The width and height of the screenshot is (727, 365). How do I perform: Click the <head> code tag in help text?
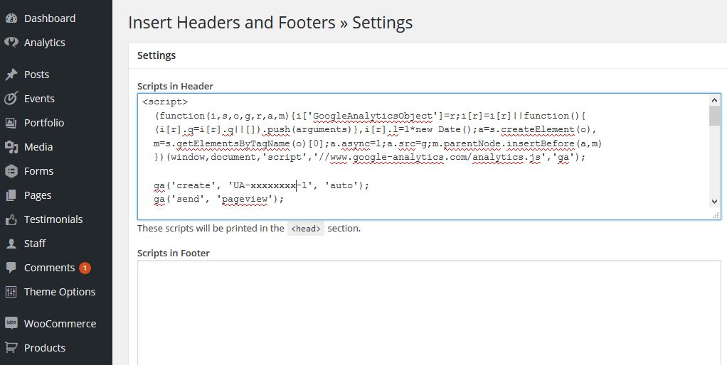(306, 229)
